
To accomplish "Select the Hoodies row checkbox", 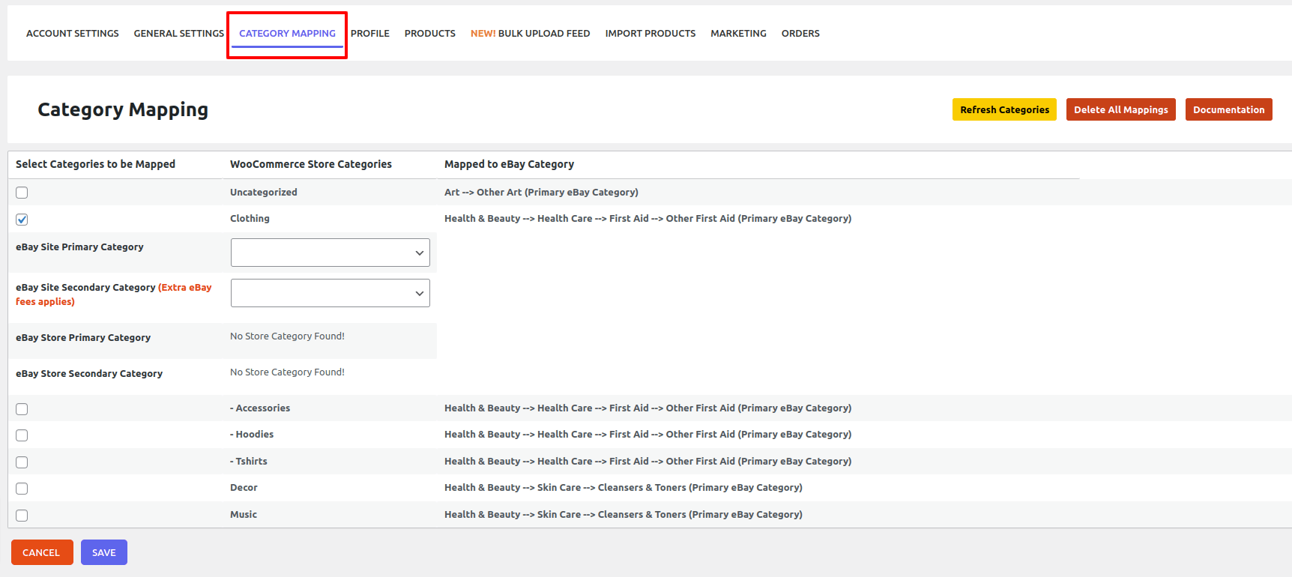I will coord(22,435).
